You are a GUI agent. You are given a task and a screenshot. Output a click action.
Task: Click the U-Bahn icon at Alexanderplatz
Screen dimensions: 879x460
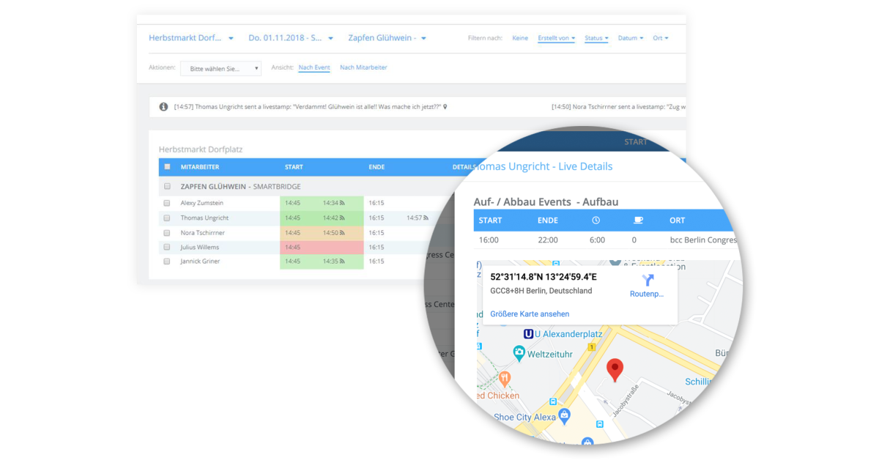pos(528,334)
